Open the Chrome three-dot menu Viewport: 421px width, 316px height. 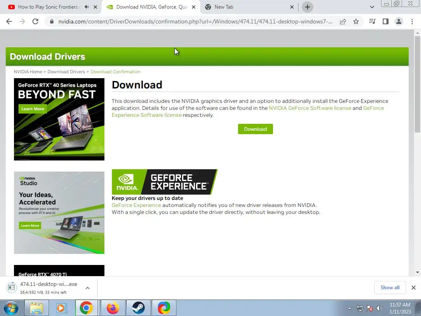(412, 21)
